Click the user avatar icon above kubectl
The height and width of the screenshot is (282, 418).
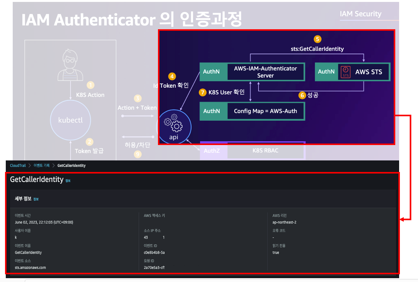click(x=70, y=65)
